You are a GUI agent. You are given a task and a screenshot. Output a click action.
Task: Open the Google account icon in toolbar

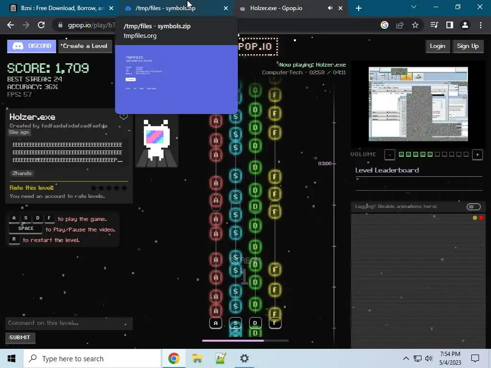point(385,25)
